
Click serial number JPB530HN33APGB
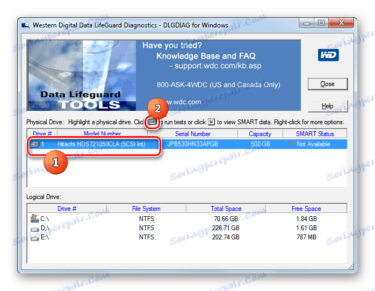(193, 144)
